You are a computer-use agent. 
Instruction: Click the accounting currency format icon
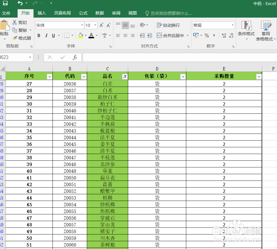point(196,35)
